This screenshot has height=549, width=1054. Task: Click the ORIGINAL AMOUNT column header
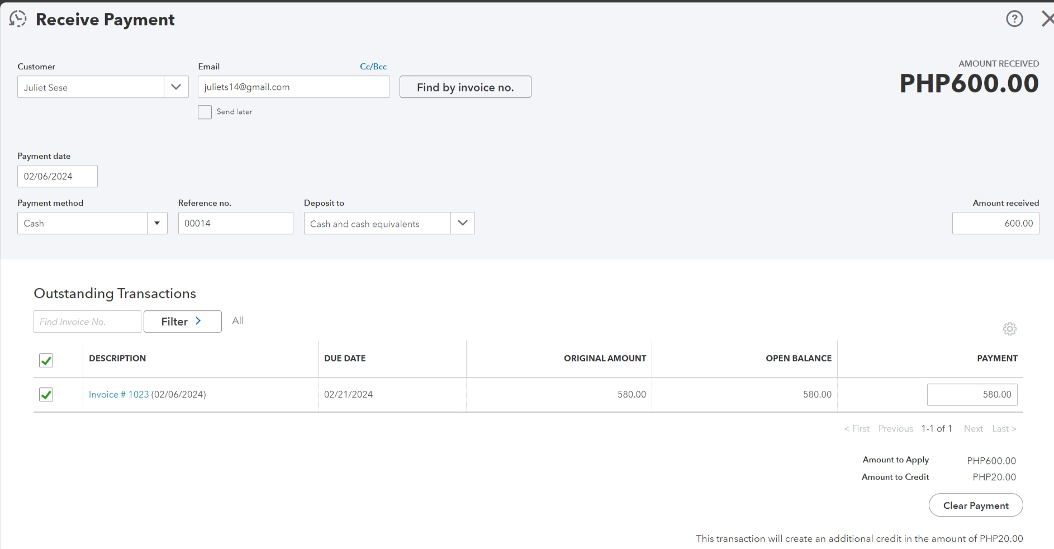pos(605,358)
